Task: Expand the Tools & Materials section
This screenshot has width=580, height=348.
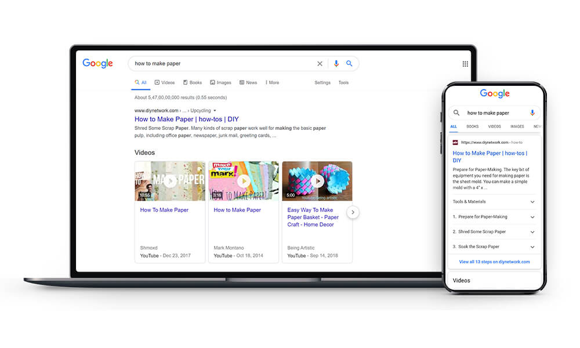Action: click(x=532, y=202)
